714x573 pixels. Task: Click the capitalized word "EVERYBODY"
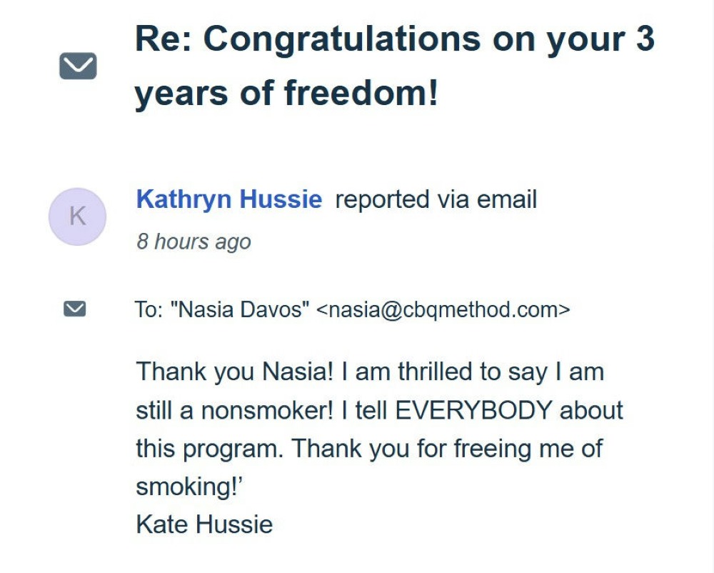tap(473, 410)
